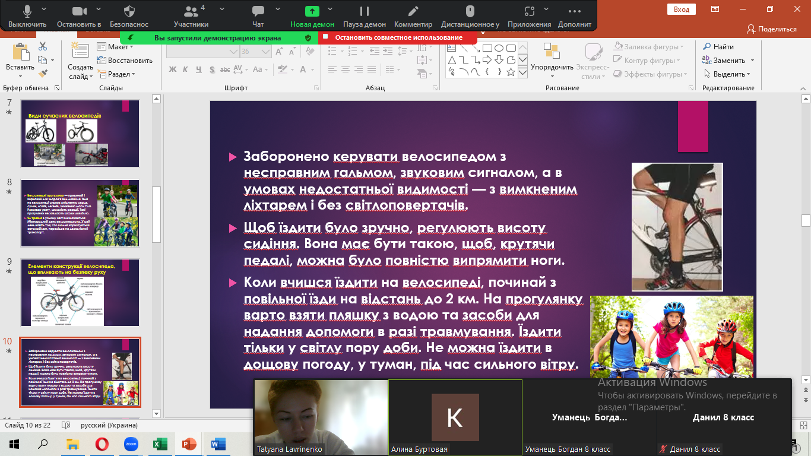
Task: Click Найти to search the presentation
Action: point(718,47)
